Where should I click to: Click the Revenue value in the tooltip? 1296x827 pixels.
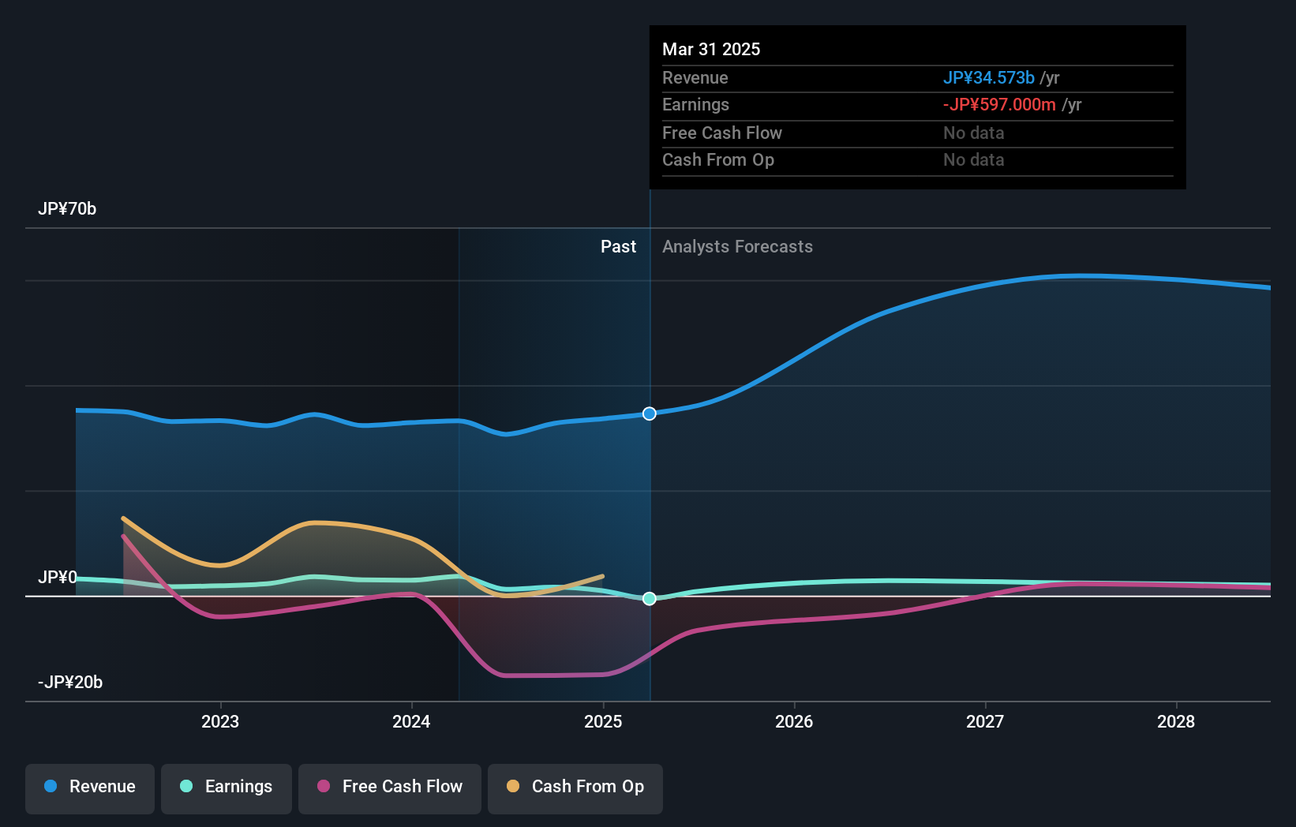coord(990,78)
